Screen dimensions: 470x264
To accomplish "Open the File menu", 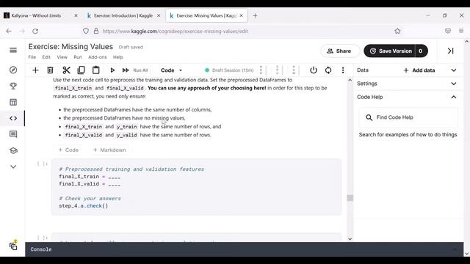I will tap(32, 57).
